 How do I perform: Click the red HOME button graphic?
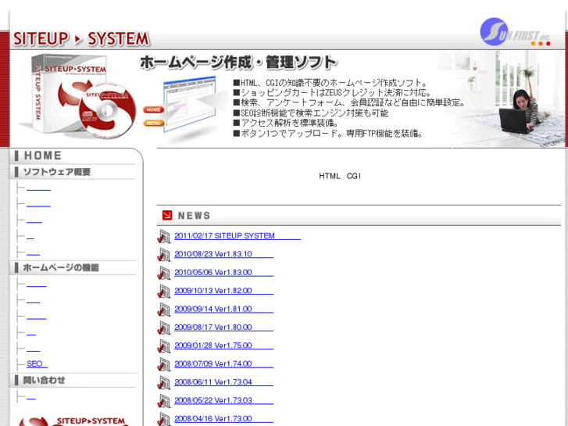[x=153, y=109]
